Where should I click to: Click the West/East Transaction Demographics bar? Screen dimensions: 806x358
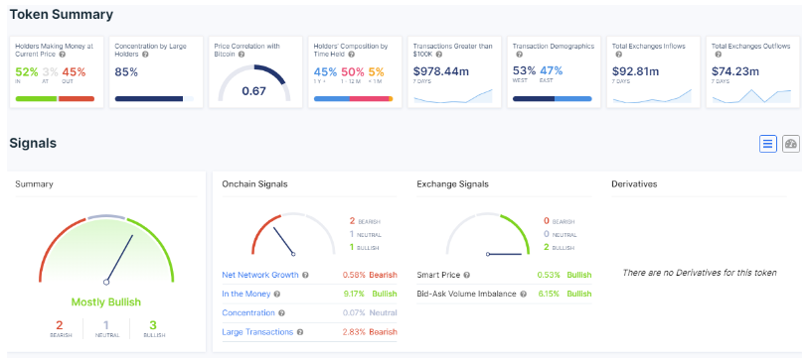click(552, 98)
